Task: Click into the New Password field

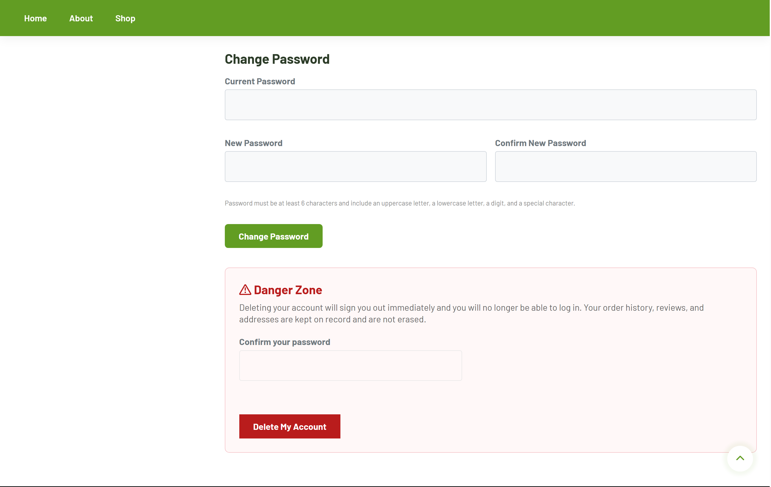Action: tap(356, 167)
